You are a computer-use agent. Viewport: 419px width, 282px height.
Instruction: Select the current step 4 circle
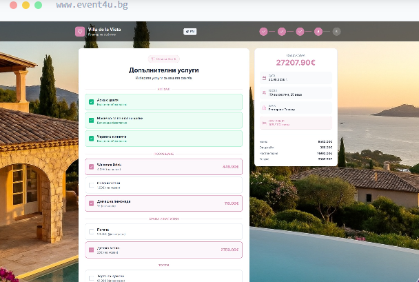coord(318,32)
